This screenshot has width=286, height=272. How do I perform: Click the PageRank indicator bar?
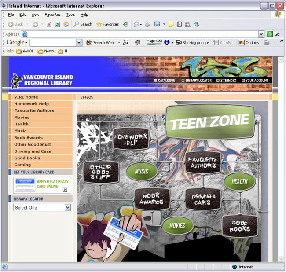click(154, 44)
